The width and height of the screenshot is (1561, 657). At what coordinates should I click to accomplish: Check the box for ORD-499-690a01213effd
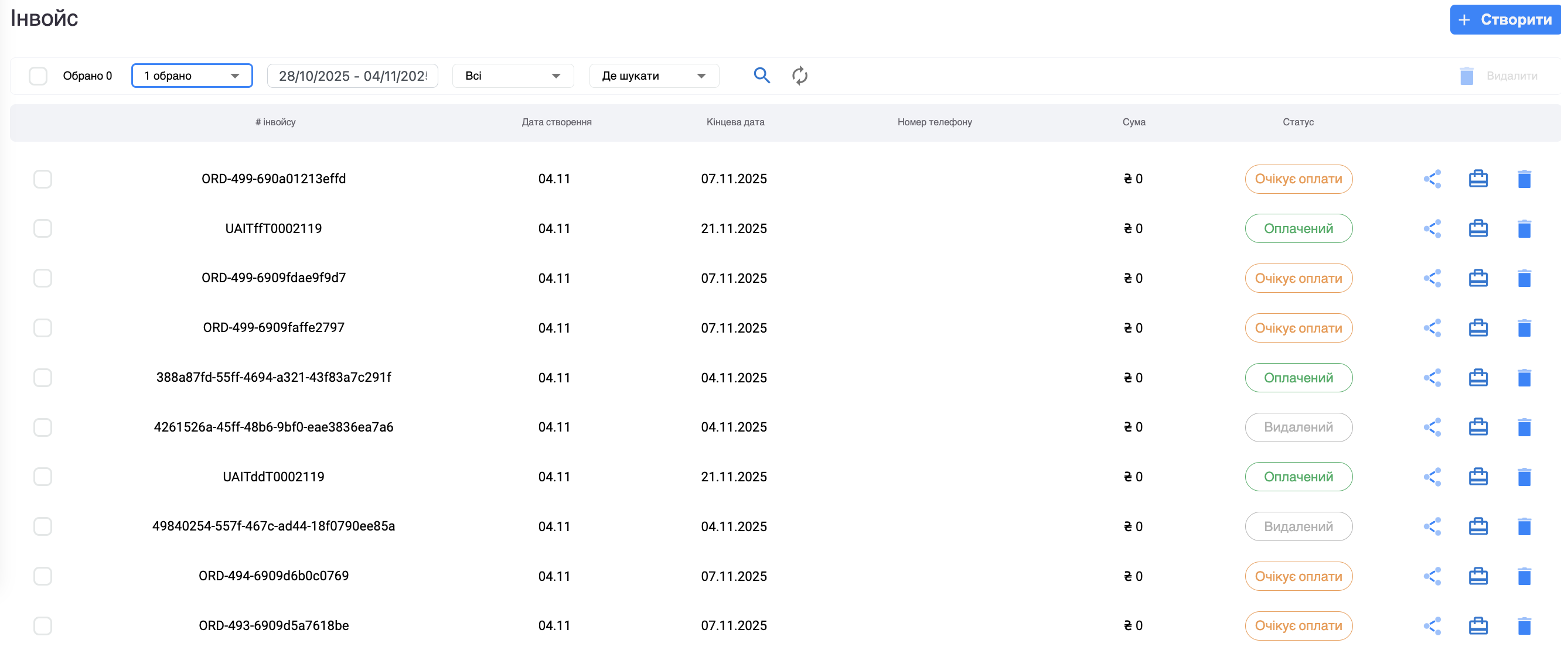click(x=42, y=179)
